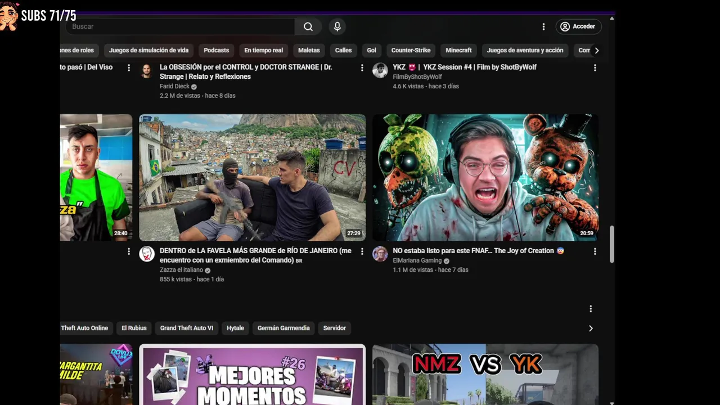Image resolution: width=720 pixels, height=405 pixels.
Task: Select the Grand Theft Auto VI chip
Action: coord(186,328)
